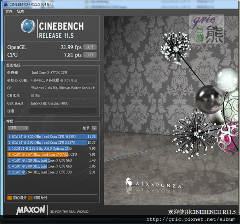Viewport: 240px width, 224px height.
Task: Click the 细节 details arrow button
Action: [x=94, y=128]
